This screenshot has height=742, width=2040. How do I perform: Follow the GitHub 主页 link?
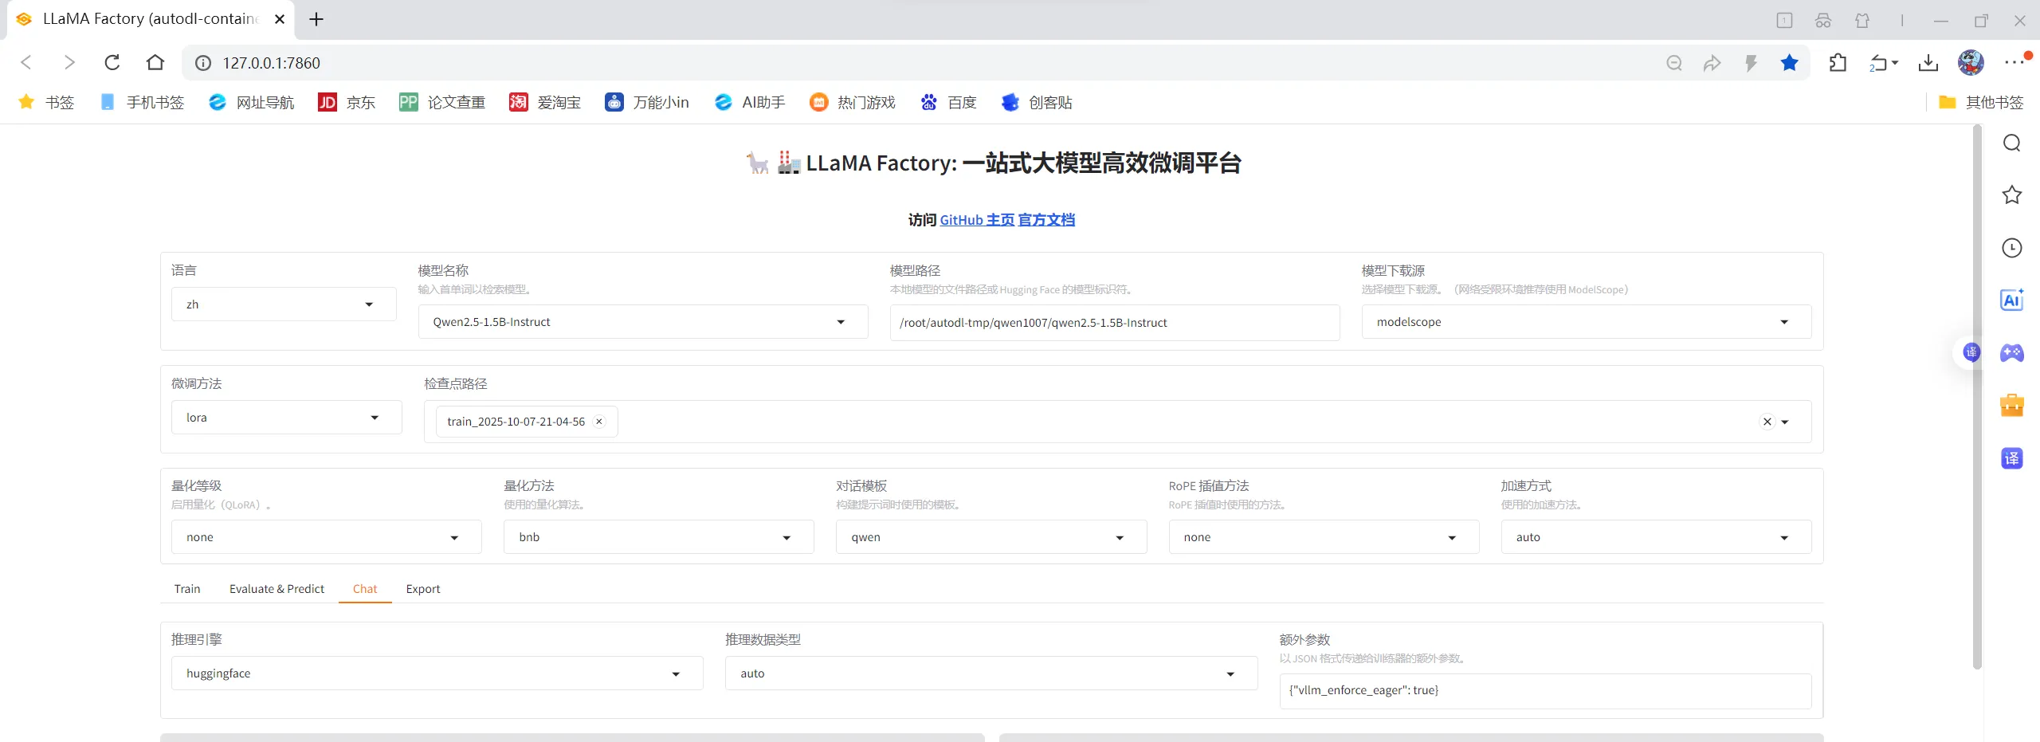[x=977, y=220]
